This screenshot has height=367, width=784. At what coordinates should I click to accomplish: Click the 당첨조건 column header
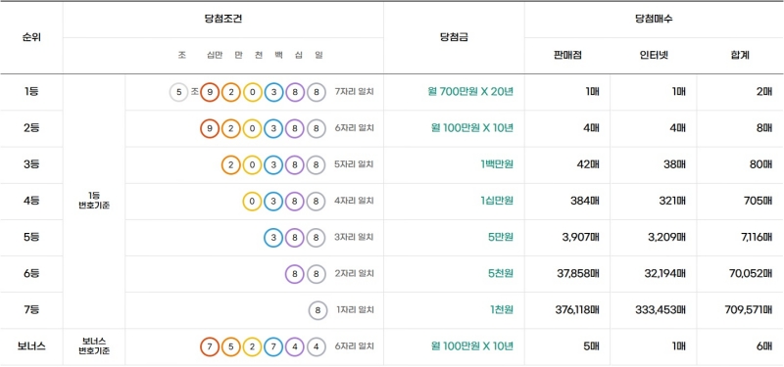tap(223, 20)
